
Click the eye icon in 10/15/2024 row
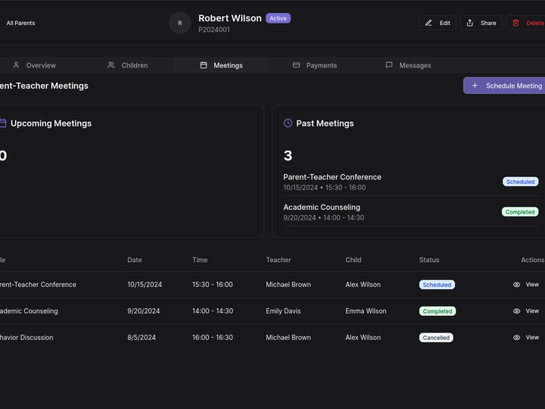[517, 285]
